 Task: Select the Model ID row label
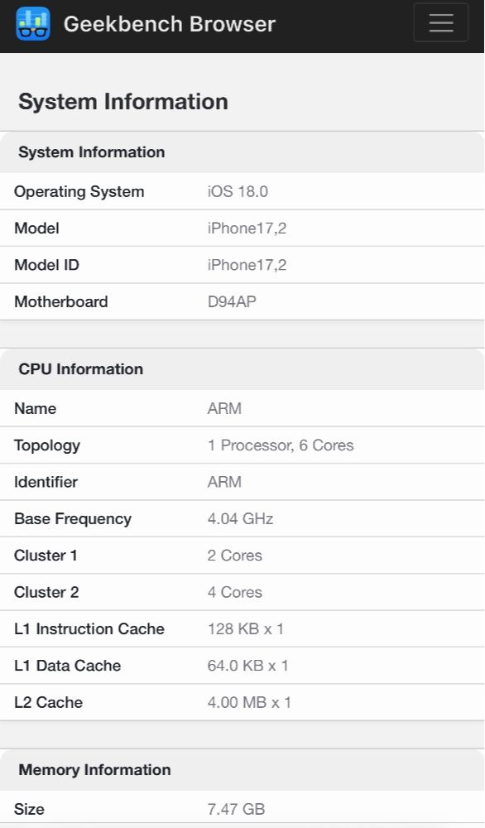click(x=46, y=265)
